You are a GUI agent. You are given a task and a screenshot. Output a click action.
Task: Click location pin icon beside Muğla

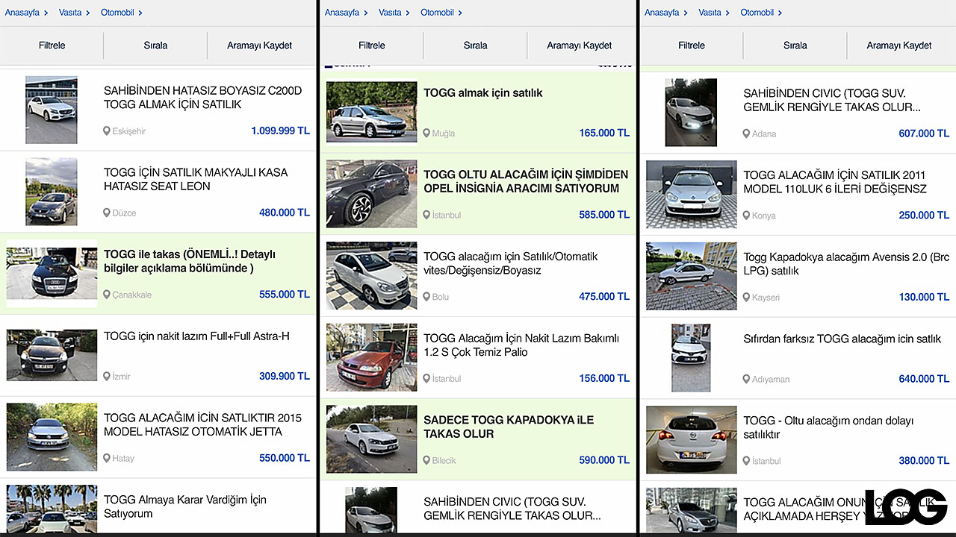(x=426, y=133)
